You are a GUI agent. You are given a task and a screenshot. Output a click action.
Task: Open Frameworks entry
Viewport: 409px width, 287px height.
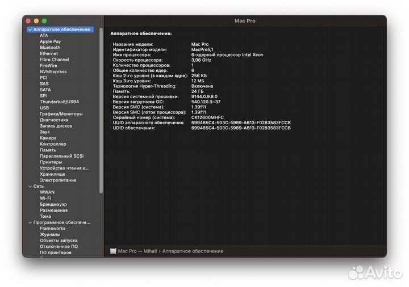coord(52,229)
